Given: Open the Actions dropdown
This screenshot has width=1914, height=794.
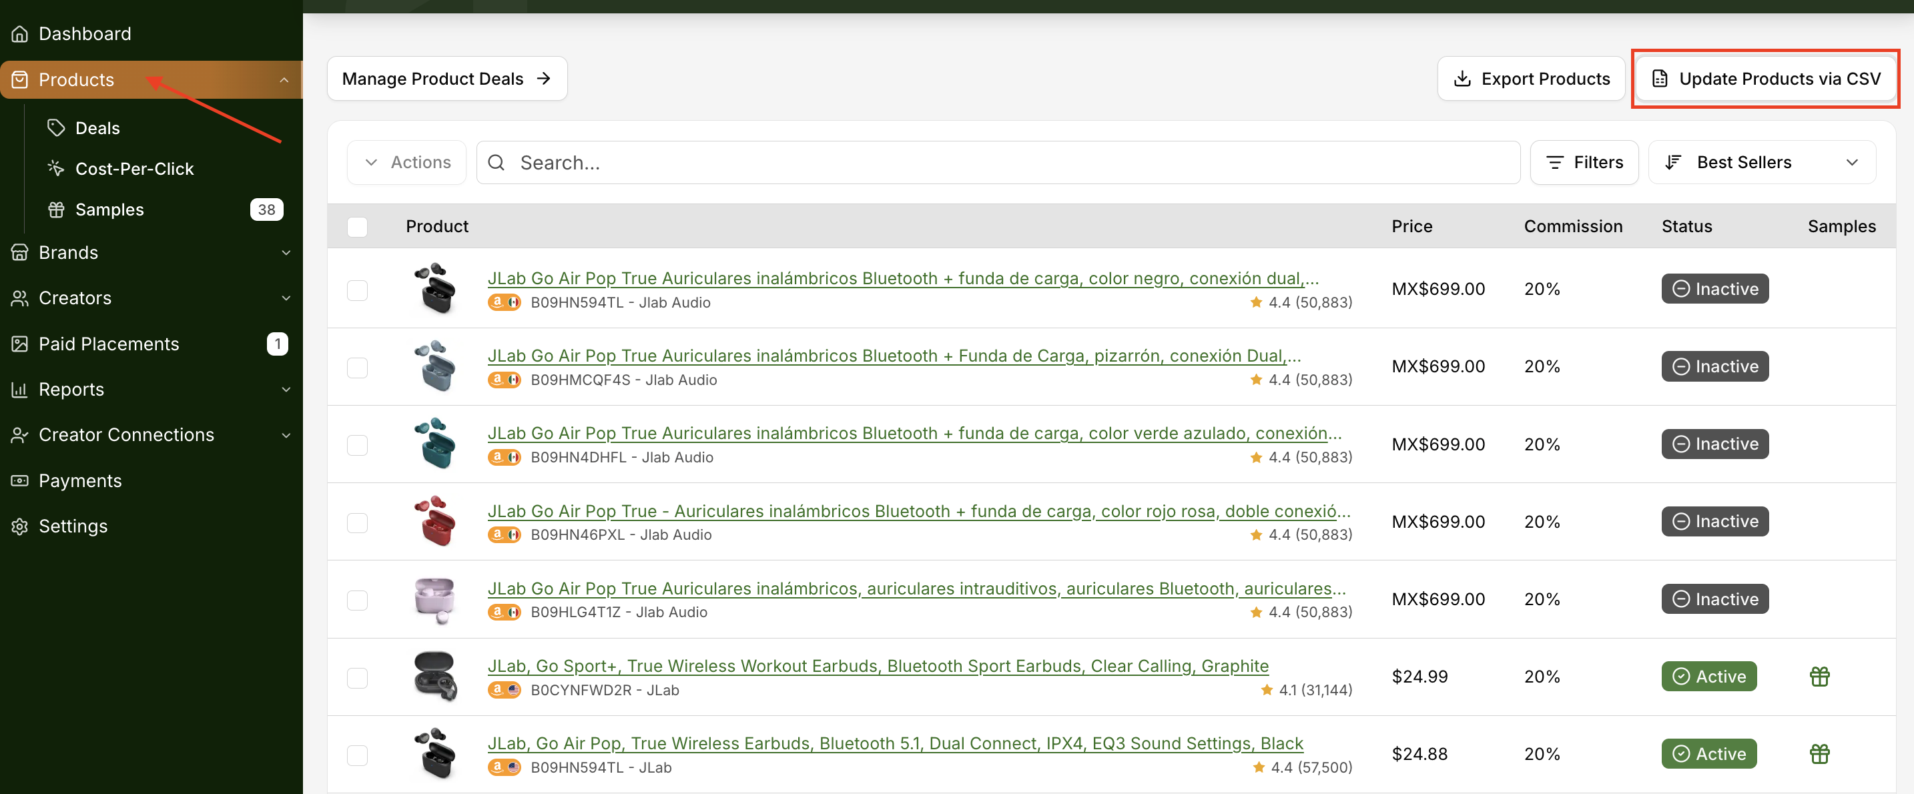Looking at the screenshot, I should 406,163.
